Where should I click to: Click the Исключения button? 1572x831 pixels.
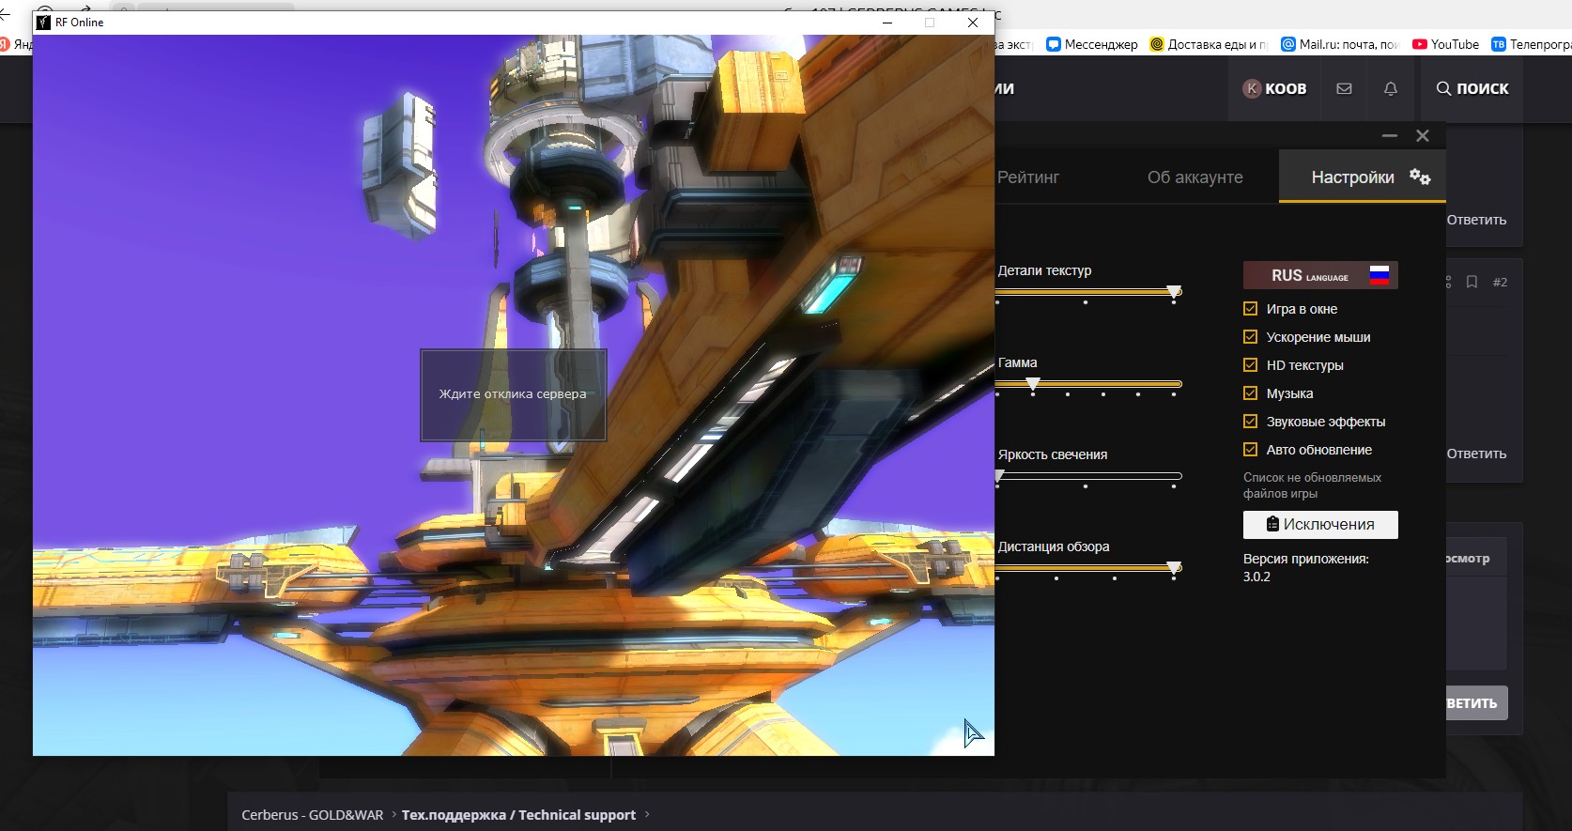click(x=1319, y=525)
